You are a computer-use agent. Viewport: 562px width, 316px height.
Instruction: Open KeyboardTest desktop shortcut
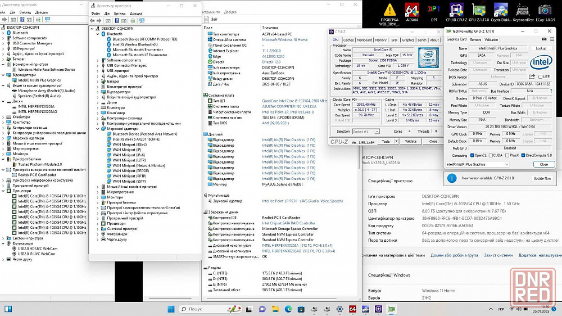click(x=523, y=12)
